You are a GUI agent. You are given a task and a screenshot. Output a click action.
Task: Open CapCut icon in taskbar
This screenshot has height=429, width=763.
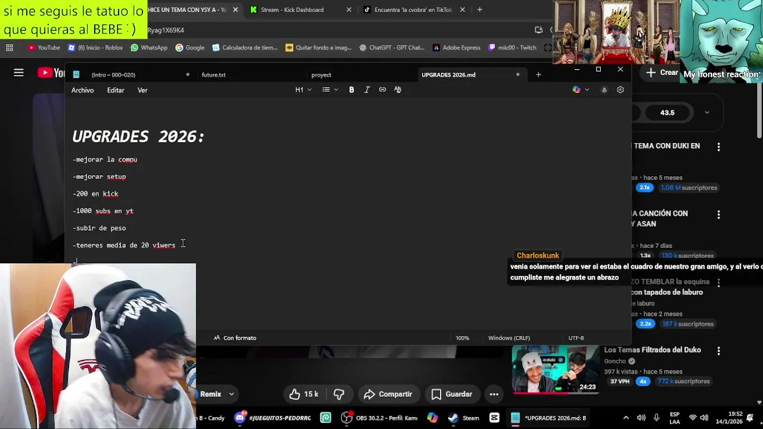[x=494, y=418]
